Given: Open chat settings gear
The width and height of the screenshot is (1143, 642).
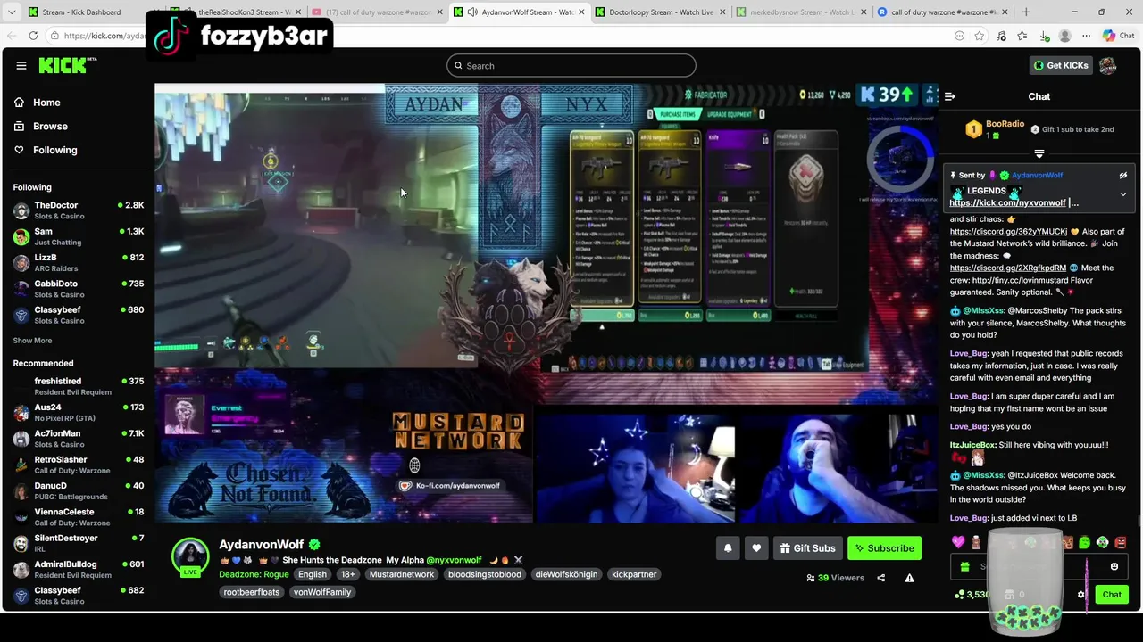Looking at the screenshot, I should tap(1080, 595).
